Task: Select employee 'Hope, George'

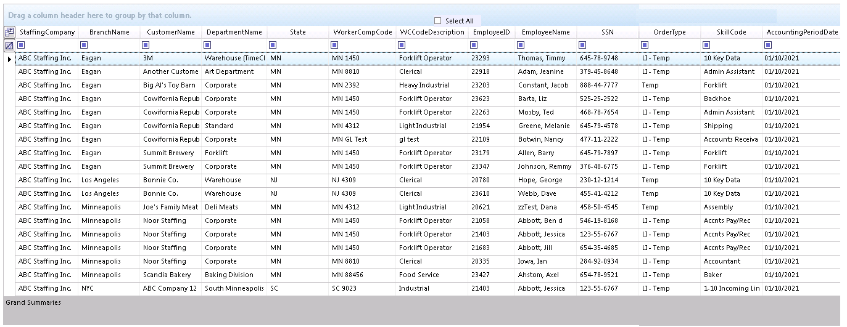Action: tap(546, 180)
